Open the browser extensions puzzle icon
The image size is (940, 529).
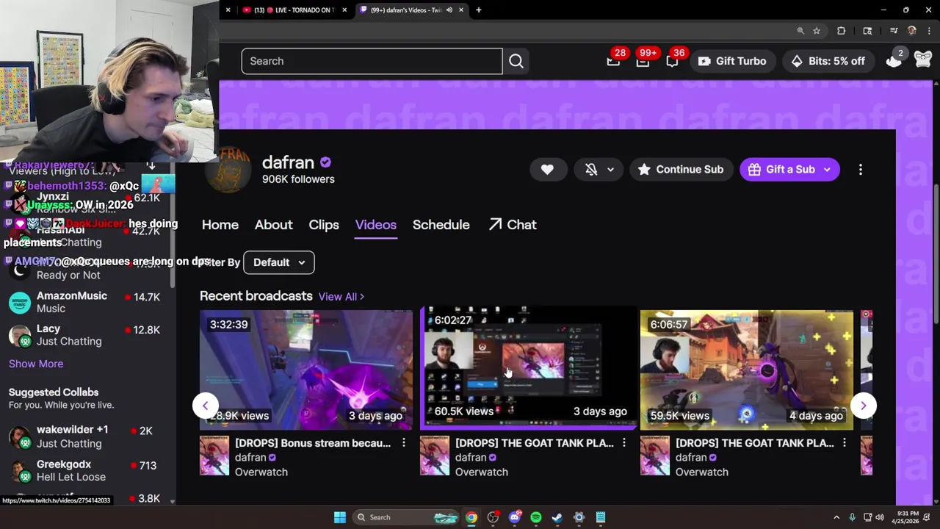pyautogui.click(x=842, y=31)
